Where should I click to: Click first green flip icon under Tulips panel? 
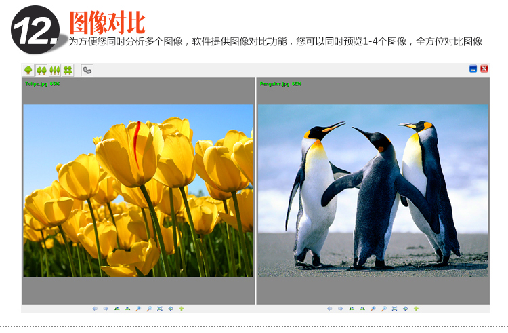117,309
